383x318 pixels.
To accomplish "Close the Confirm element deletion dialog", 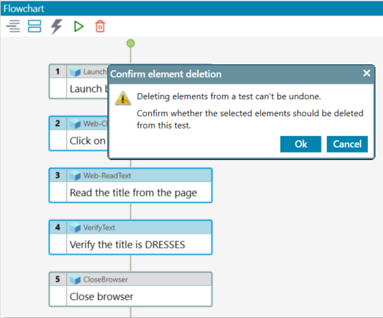I will click(x=367, y=73).
